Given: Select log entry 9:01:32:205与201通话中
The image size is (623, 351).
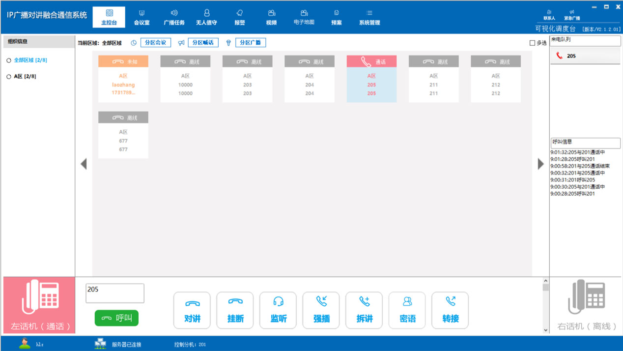Looking at the screenshot, I should click(x=578, y=152).
